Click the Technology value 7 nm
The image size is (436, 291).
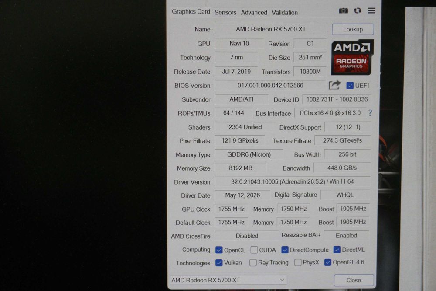pos(236,57)
